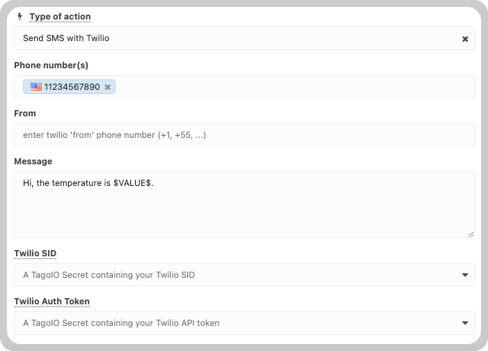The image size is (488, 351).
Task: Click the Twilio Auth Token dropdown arrow
Action: pos(465,323)
